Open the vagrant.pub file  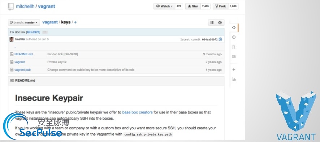click(22, 70)
